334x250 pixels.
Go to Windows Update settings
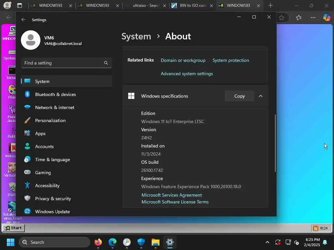[x=67, y=212]
